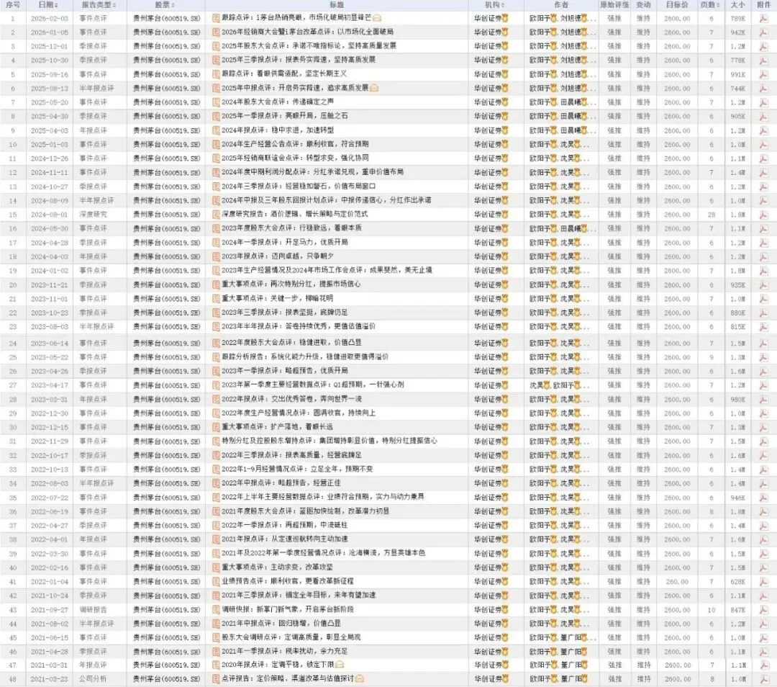Click document icon before '2025年三季报点评' title

tap(216, 60)
